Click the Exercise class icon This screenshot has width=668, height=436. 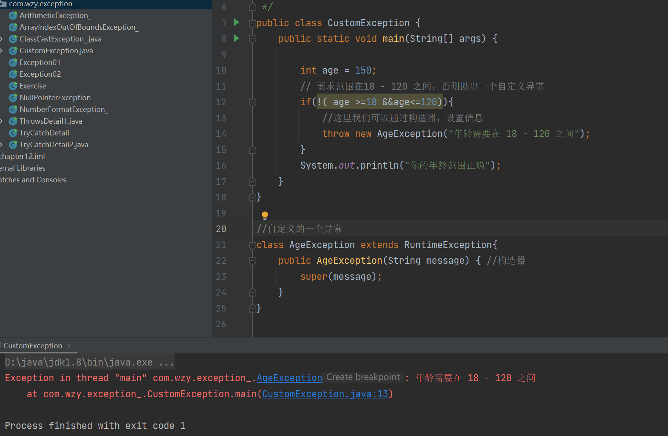pos(13,86)
